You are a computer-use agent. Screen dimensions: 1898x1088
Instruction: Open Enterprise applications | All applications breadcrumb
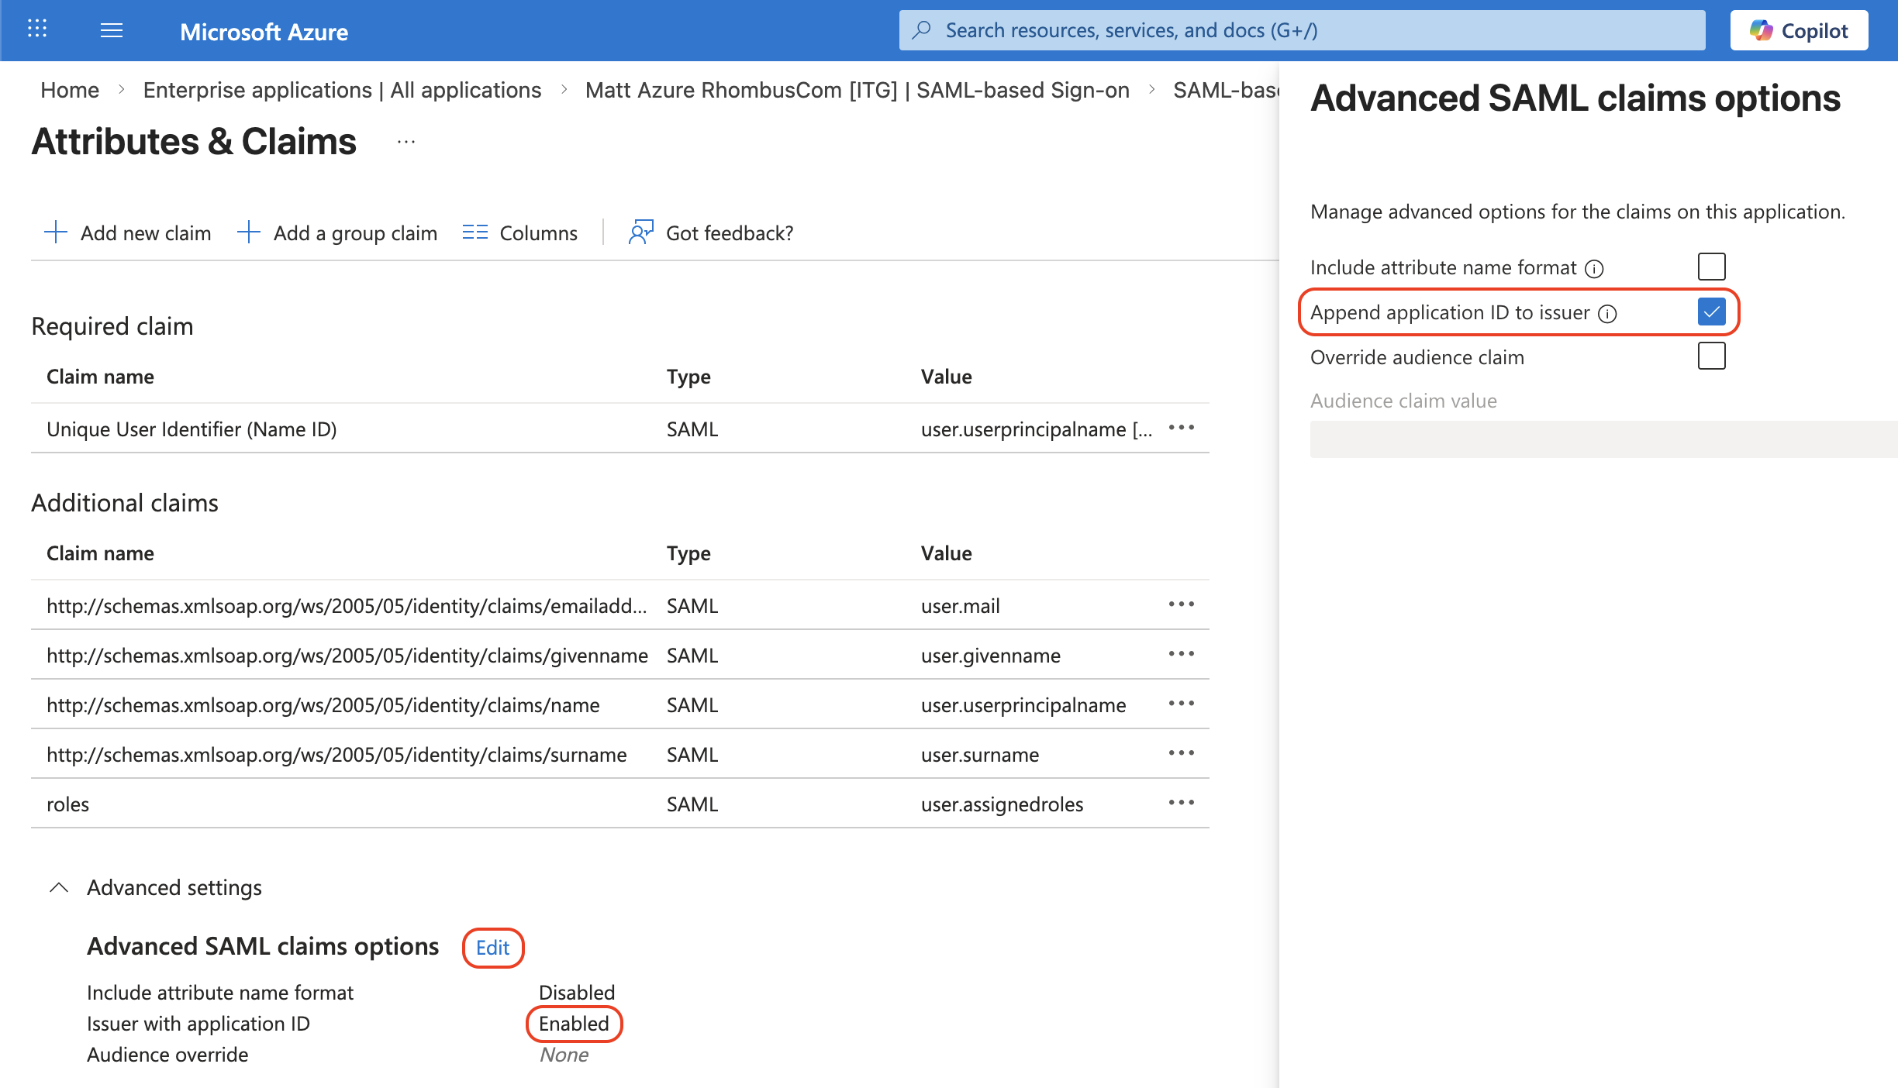(342, 90)
